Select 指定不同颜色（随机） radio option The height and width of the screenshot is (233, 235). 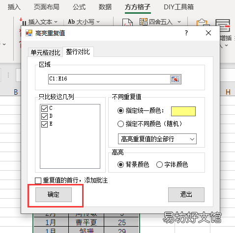coord(120,124)
